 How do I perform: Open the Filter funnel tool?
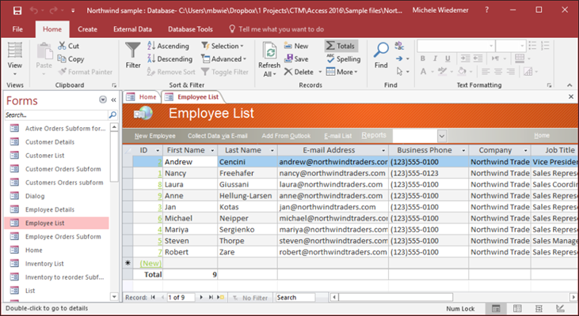(133, 55)
